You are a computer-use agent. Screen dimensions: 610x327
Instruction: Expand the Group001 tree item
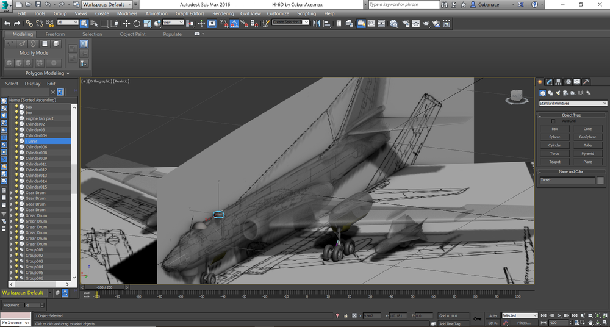(x=12, y=250)
